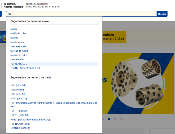Select 'TORNILLO CABEZA HUECA' suggestion
The height and width of the screenshot is (134, 175).
click(x=25, y=68)
